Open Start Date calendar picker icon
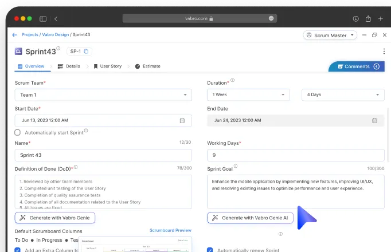The image size is (391, 252). pyautogui.click(x=182, y=121)
